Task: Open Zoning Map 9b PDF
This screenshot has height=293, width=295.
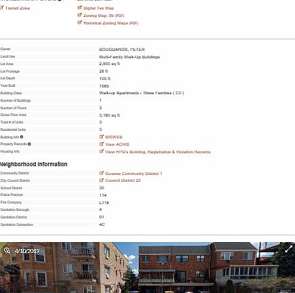Action: 104,16
